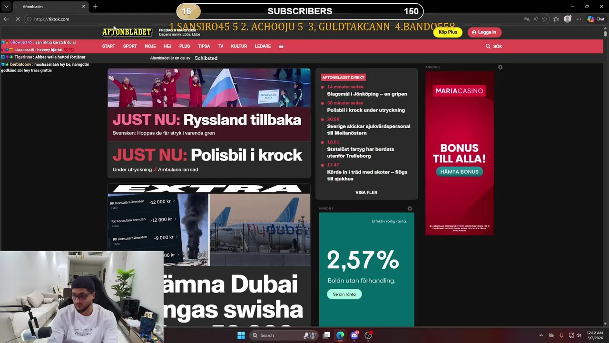Open ad settings gear above Maria Casino ad
This screenshot has width=609, height=343.
pyautogui.click(x=500, y=67)
